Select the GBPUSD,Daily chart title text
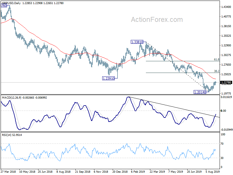This screenshot has height=175, width=233. pos(11,3)
